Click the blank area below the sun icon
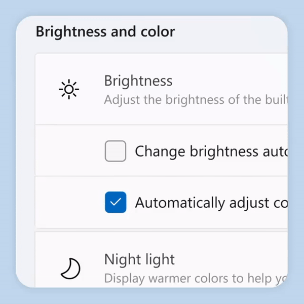The image size is (304, 304). [x=69, y=114]
